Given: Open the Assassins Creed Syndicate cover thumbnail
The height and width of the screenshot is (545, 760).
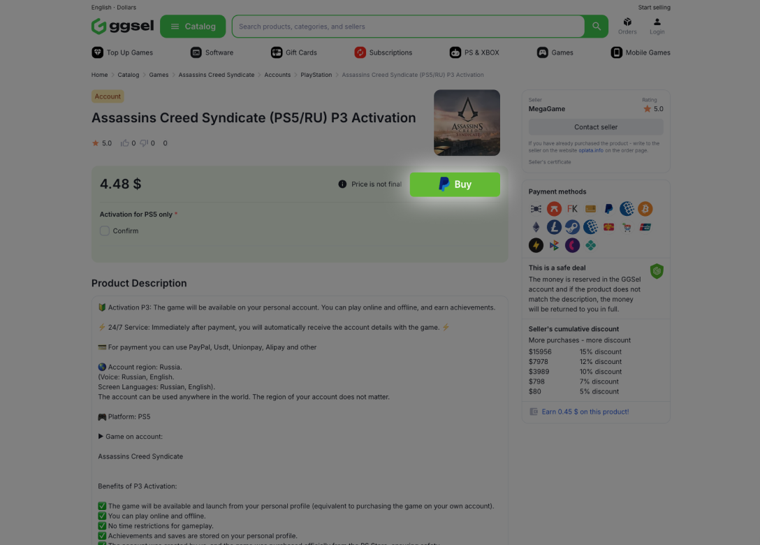Looking at the screenshot, I should pyautogui.click(x=467, y=123).
